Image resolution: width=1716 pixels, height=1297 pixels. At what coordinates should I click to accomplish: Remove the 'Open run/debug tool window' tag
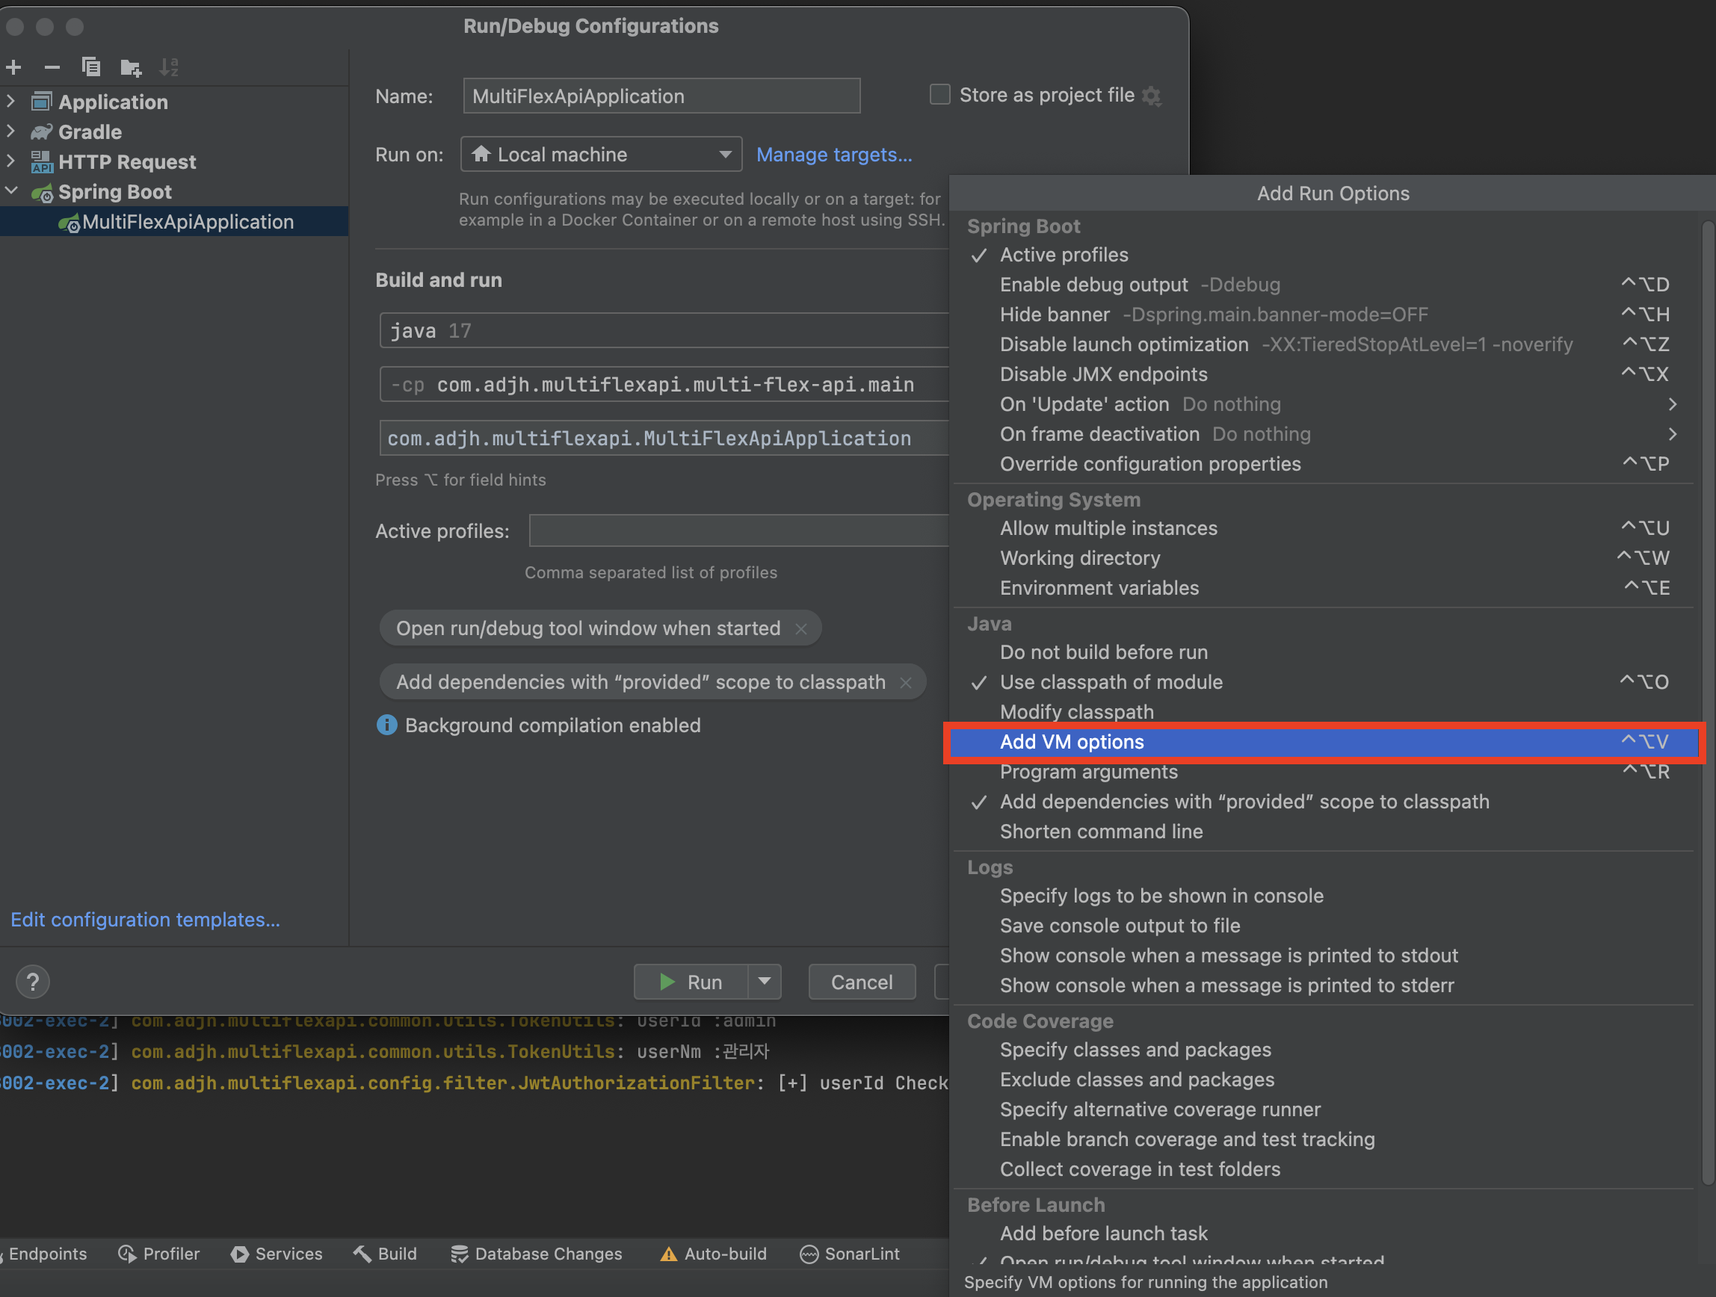click(x=801, y=629)
